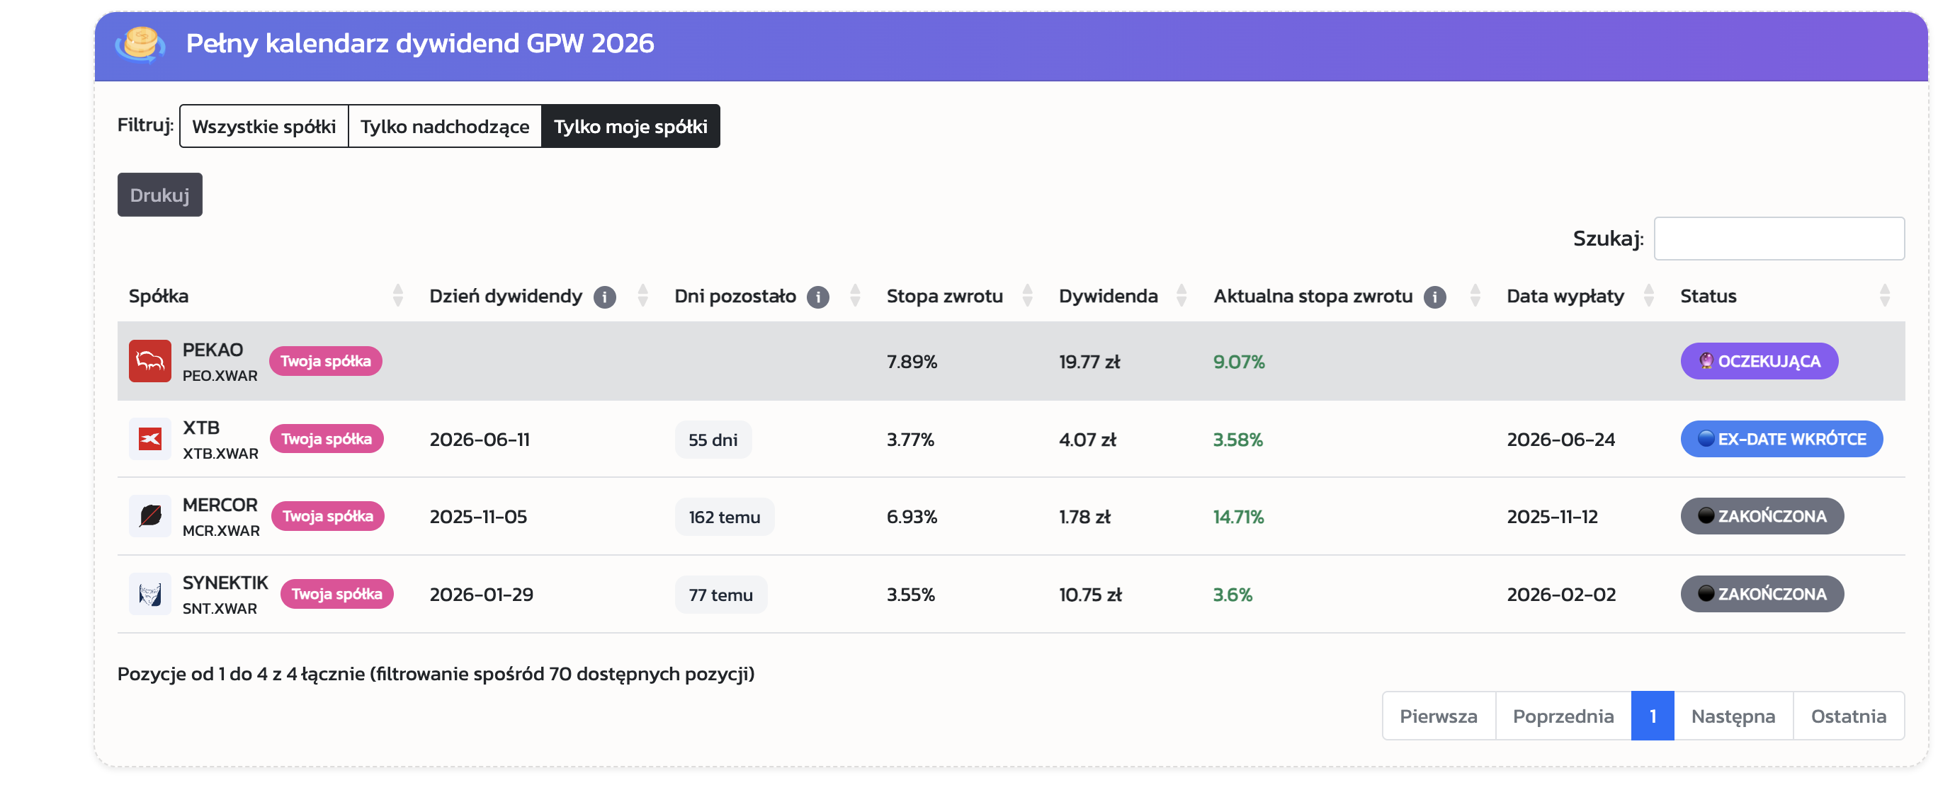
Task: Click the SYNEKTIK company logo icon
Action: pyautogui.click(x=149, y=595)
